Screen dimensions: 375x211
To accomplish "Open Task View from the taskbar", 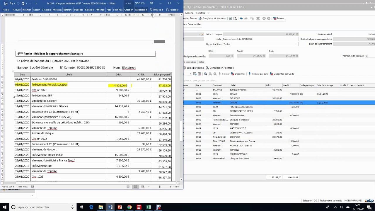I will 81,207.
